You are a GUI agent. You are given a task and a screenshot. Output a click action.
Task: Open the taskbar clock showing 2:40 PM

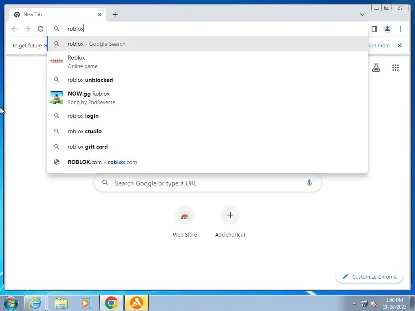click(394, 303)
